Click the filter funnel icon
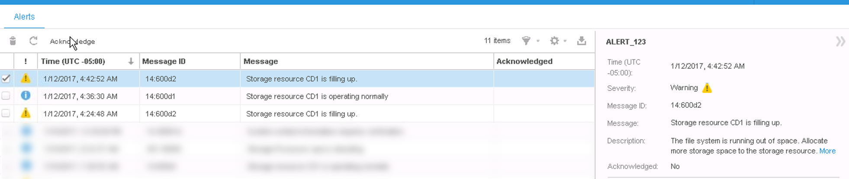849x179 pixels. tap(526, 41)
